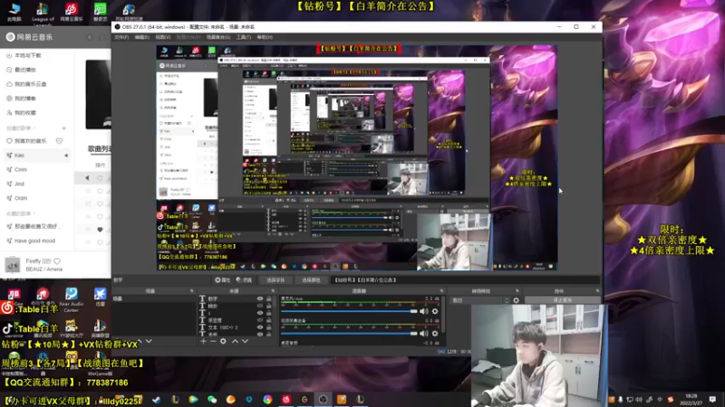Click the 选择颜色 select color button
The image size is (725, 407).
(x=311, y=280)
